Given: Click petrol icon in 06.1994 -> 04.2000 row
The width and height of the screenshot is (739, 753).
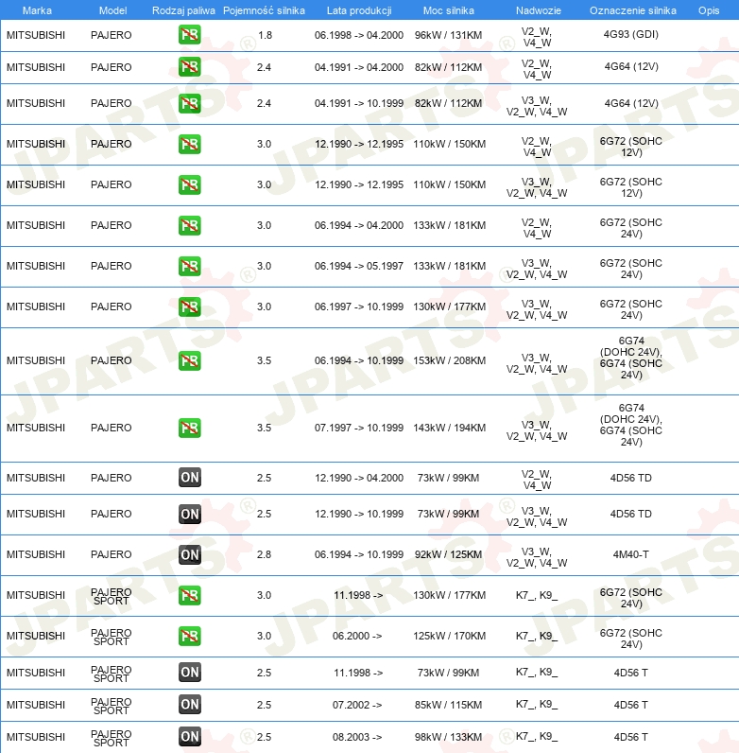Looking at the screenshot, I should pyautogui.click(x=190, y=226).
